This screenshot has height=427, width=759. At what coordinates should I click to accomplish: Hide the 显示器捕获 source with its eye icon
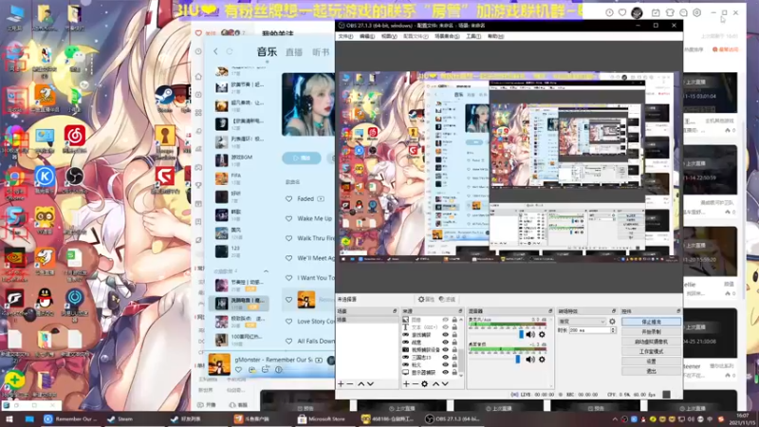tap(445, 372)
